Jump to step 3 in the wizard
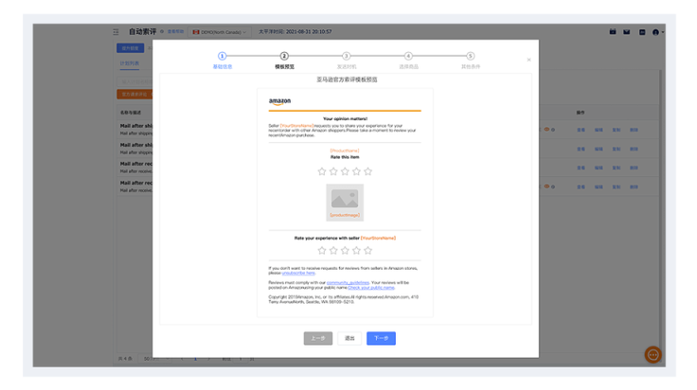 pos(347,57)
